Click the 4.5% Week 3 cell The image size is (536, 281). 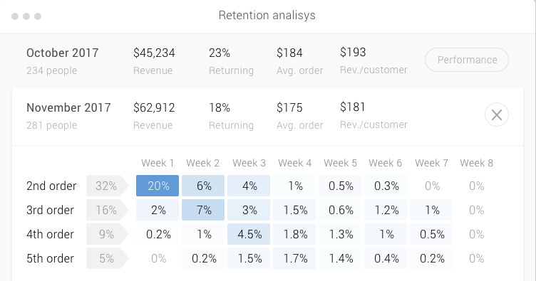tap(249, 234)
